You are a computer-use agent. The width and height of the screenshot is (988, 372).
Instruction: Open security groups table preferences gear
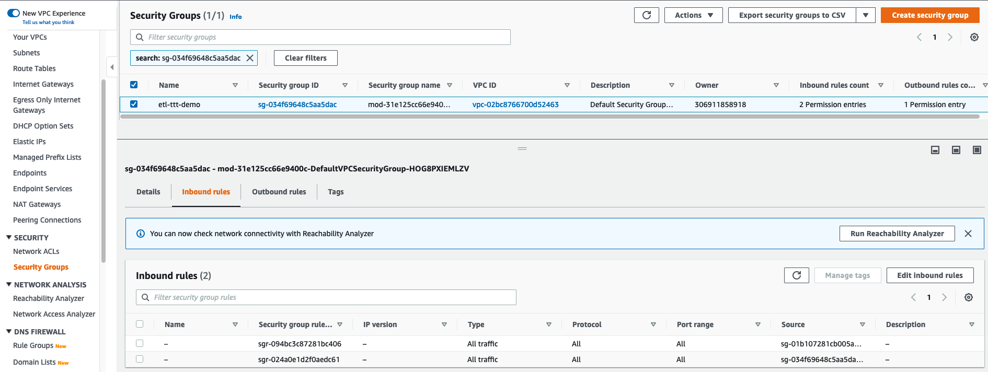click(x=974, y=37)
